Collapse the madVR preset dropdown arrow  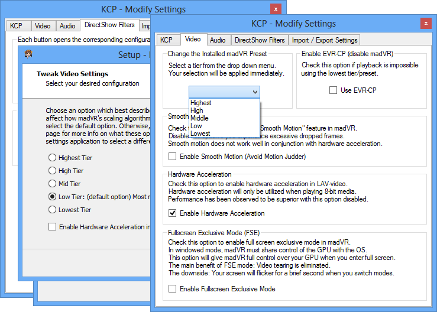[254, 92]
